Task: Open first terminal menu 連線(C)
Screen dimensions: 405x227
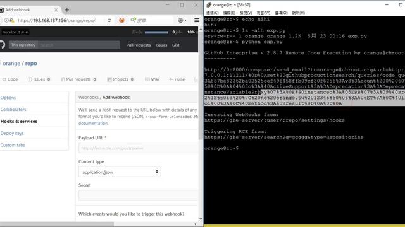Action: click(x=213, y=13)
